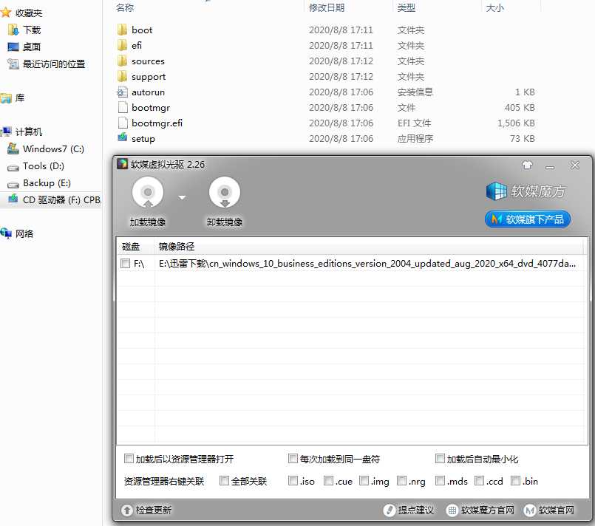Image resolution: width=595 pixels, height=526 pixels.
Task: Sort by 名称 column in Explorer
Action: coord(125,7)
